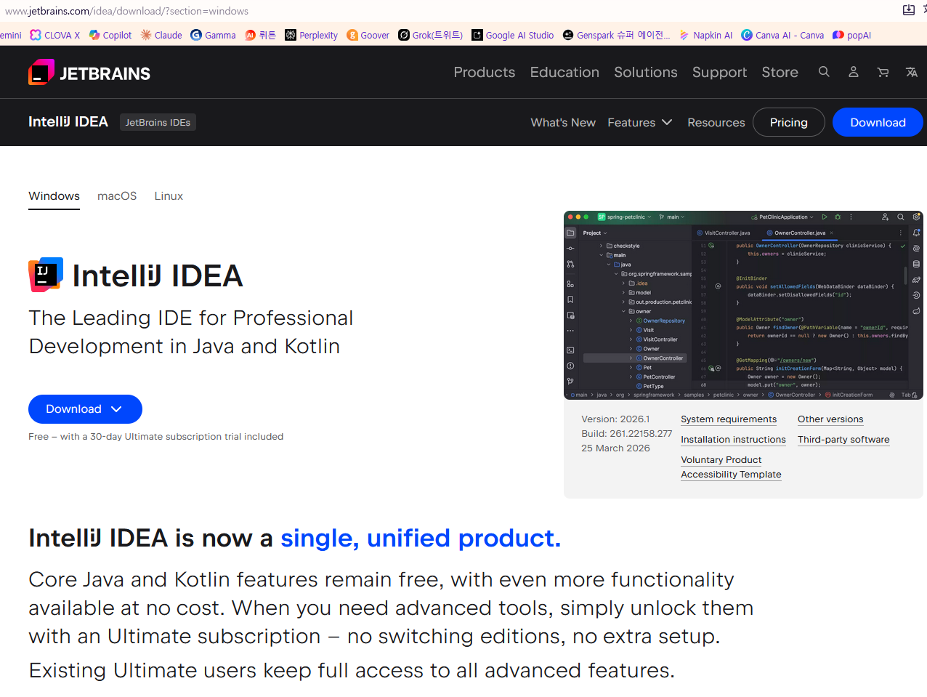Open the Support menu
The width and height of the screenshot is (927, 697).
(719, 72)
